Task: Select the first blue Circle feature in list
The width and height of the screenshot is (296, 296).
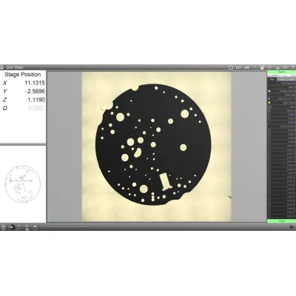Action: click(x=281, y=115)
